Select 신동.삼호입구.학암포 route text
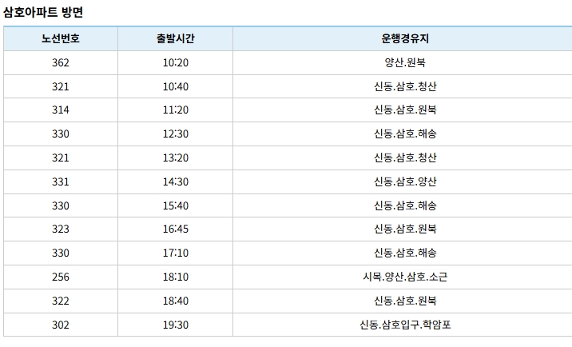This screenshot has height=347, width=572. tap(405, 325)
